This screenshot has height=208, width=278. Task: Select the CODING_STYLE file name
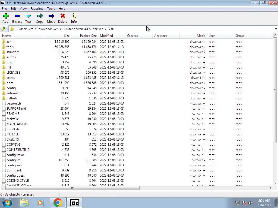point(18,180)
